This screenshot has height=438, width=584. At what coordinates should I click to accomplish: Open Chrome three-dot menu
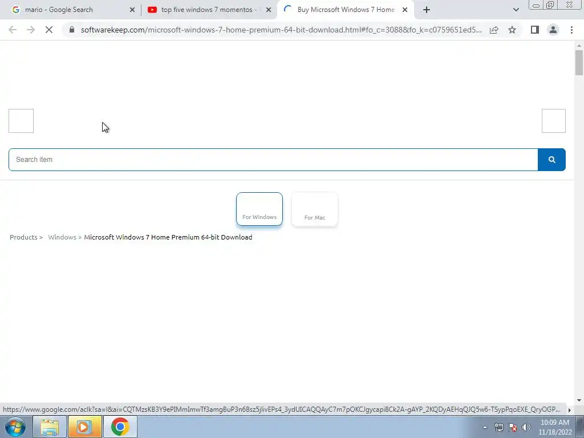click(x=571, y=30)
